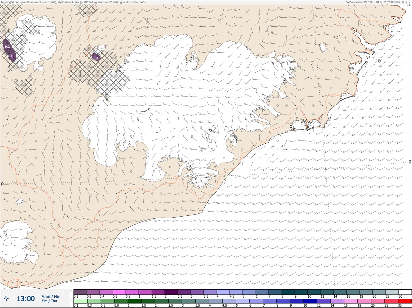Select lower legend purple swatch labeled 12
Image resolution: width=412 pixels, height=308 pixels.
[324, 301]
